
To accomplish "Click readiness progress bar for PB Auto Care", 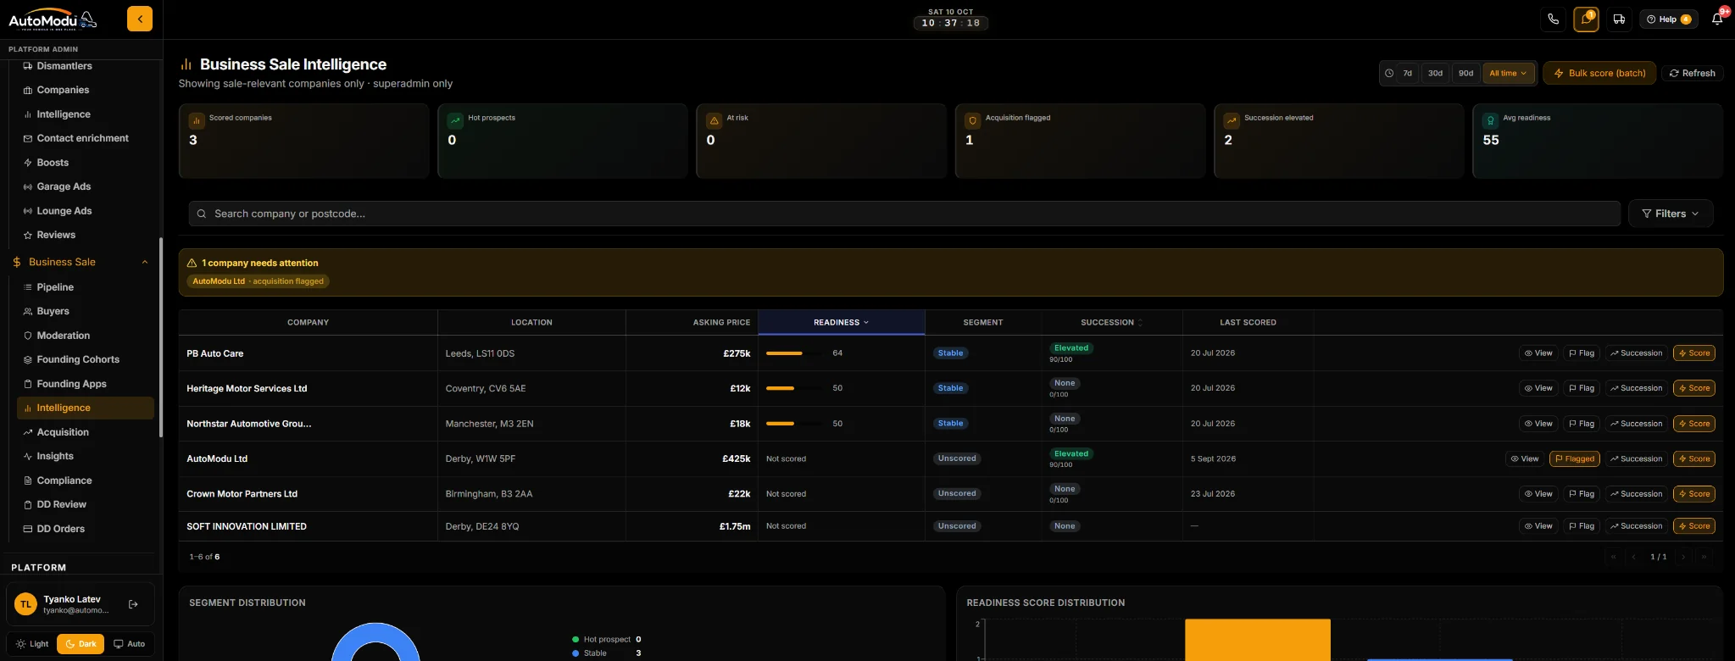I will pyautogui.click(x=794, y=353).
